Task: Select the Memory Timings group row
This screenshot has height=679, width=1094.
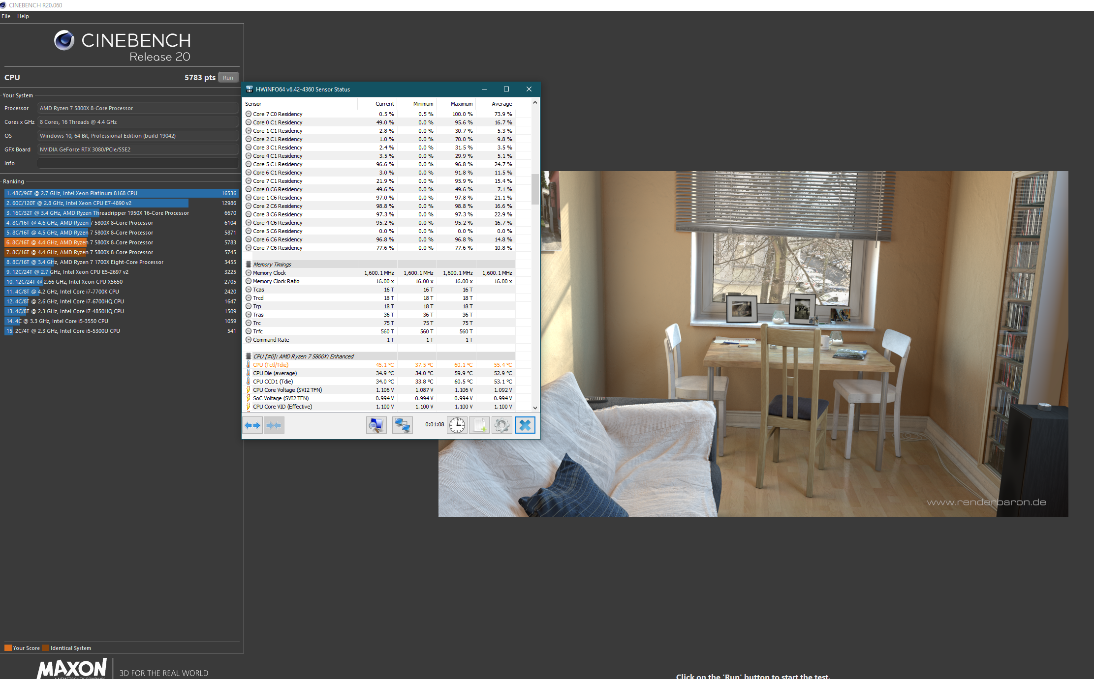Action: point(379,265)
